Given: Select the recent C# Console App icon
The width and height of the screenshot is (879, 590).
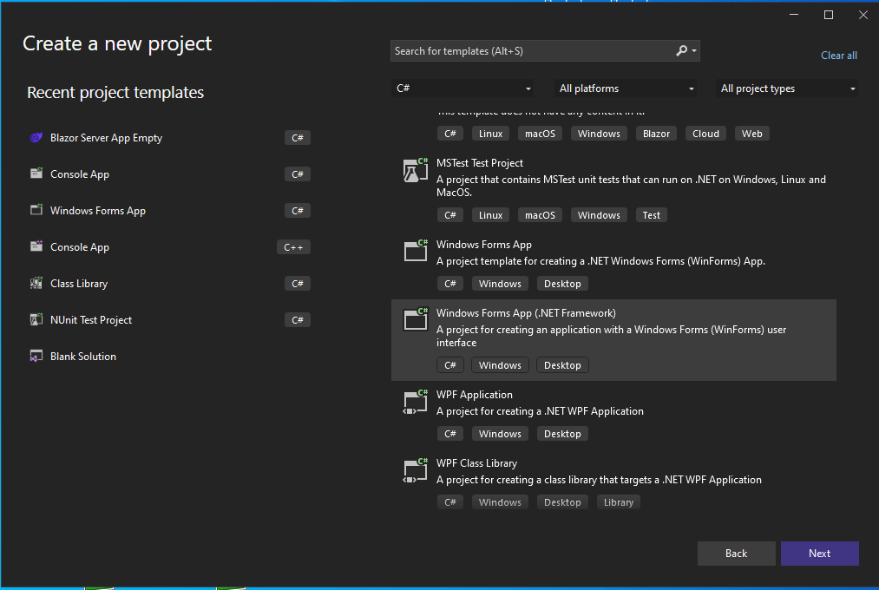Looking at the screenshot, I should (36, 174).
